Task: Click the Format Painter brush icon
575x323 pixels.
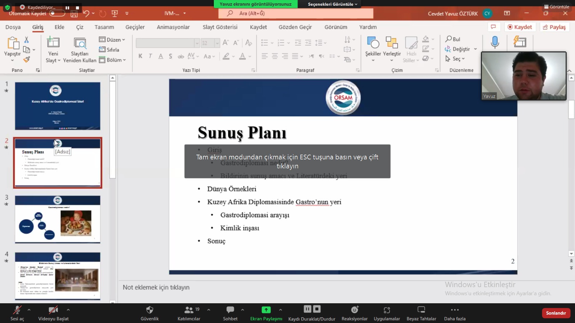Action: tap(27, 59)
